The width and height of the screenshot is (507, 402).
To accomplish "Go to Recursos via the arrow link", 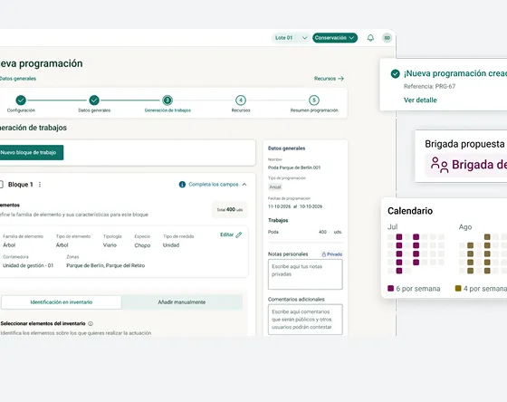I will click(329, 79).
